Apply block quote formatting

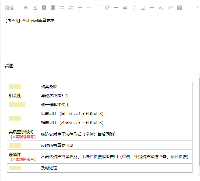125,8
